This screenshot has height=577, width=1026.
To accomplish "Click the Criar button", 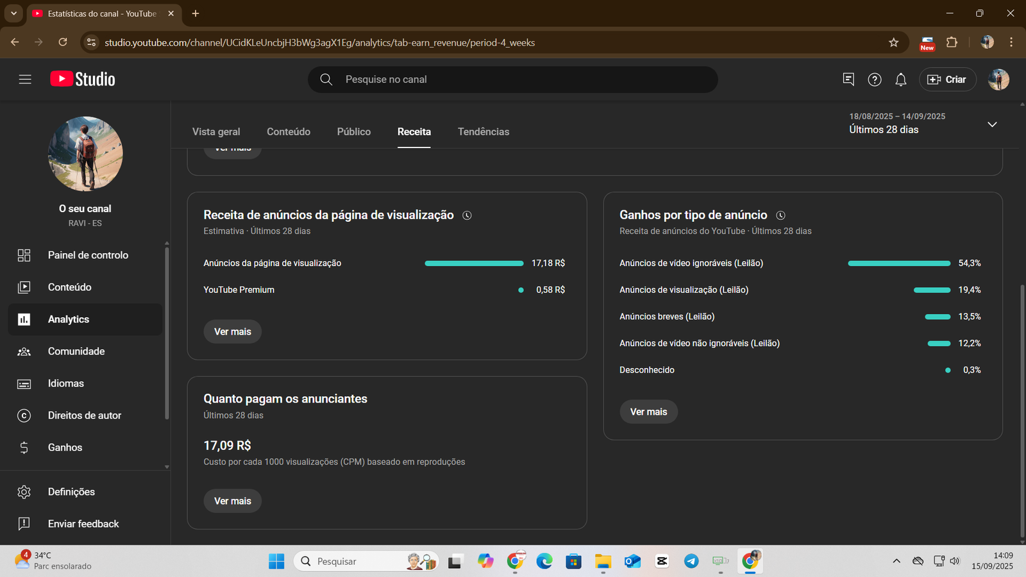I will coord(947,79).
